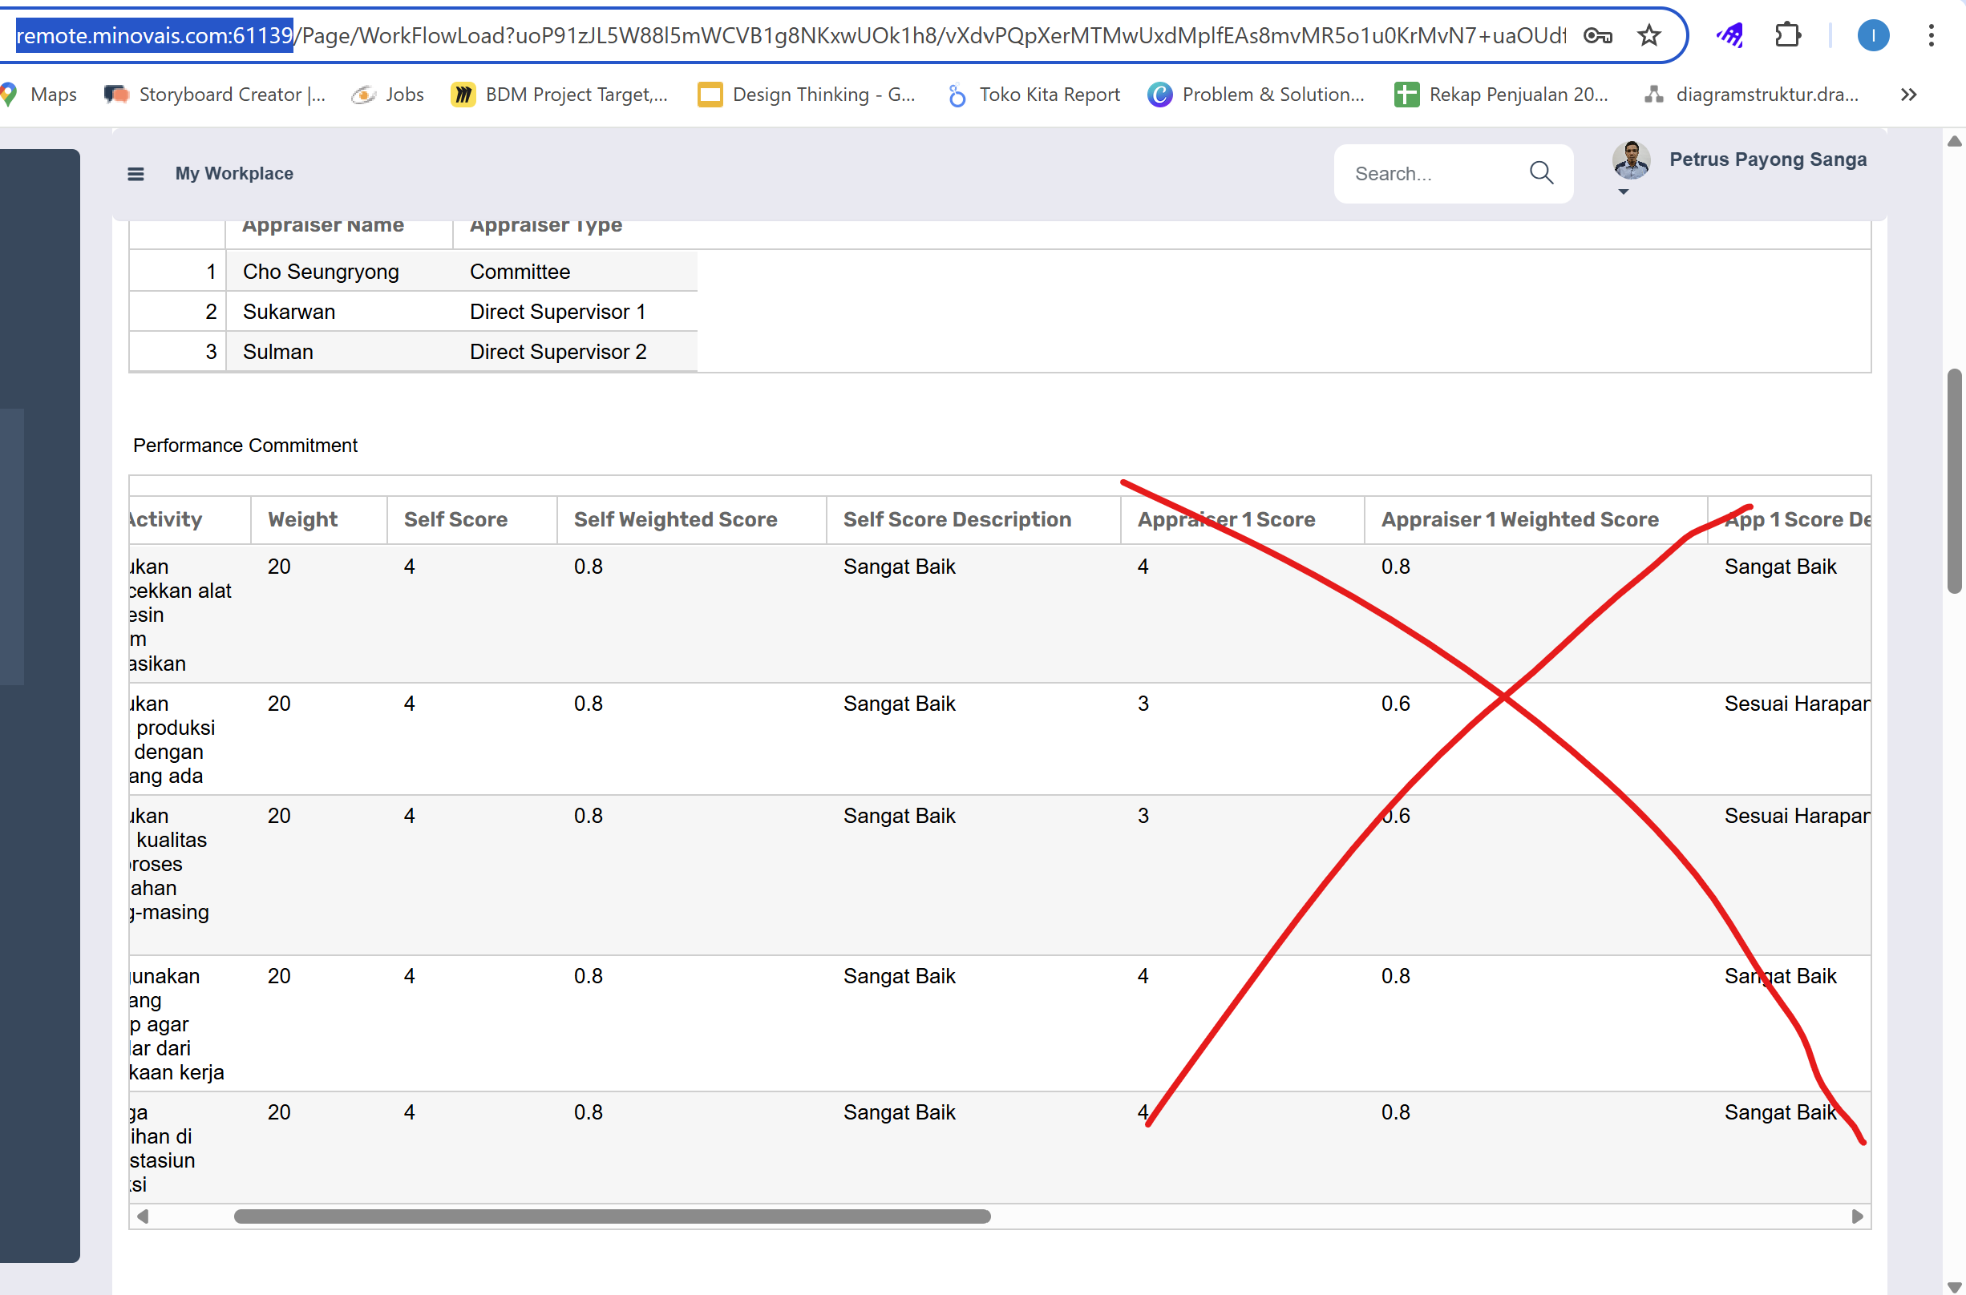Open the Chrome extensions puzzle icon

coord(1787,35)
